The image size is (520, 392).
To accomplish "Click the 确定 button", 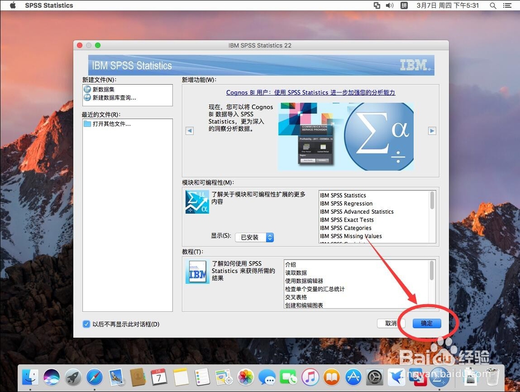I will (427, 323).
